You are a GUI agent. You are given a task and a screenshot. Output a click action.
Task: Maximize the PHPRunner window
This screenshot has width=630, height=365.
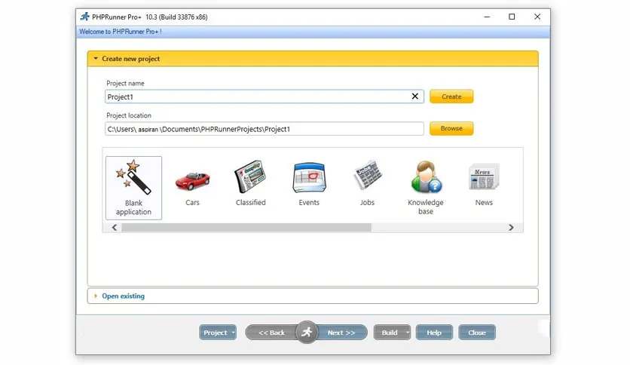pyautogui.click(x=512, y=17)
